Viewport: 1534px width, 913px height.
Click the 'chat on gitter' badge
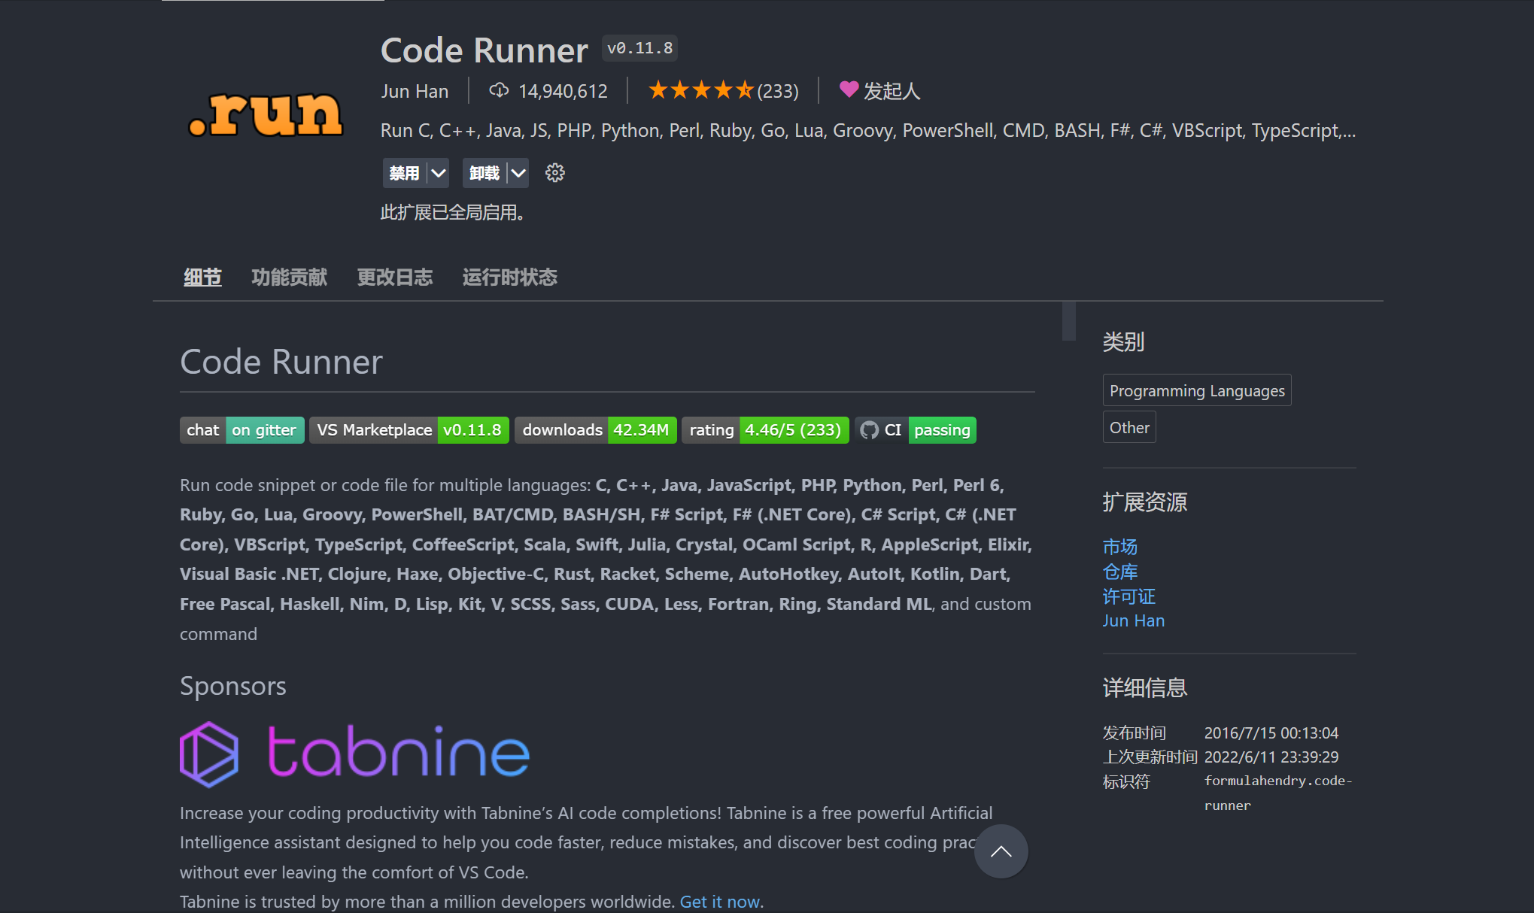coord(241,429)
